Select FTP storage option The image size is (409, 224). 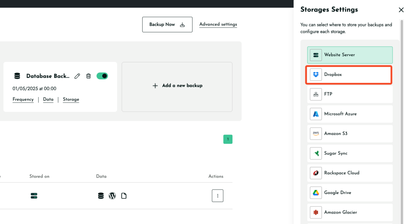coord(350,94)
